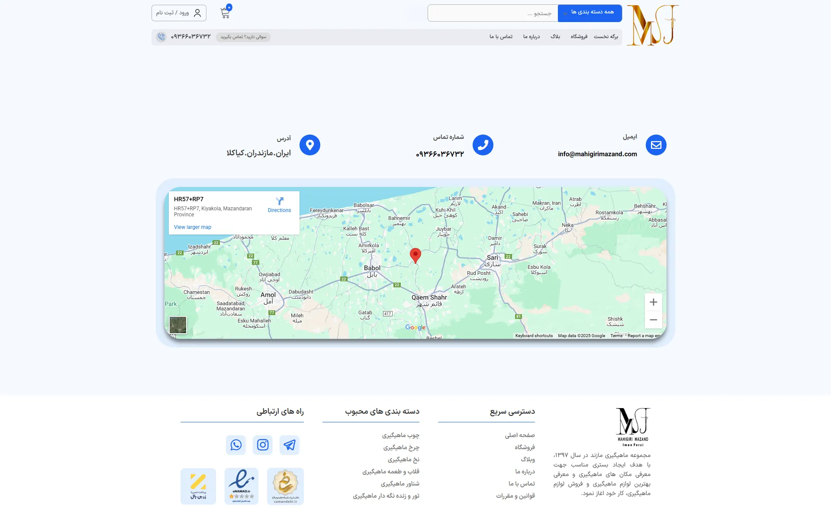Click the HR57+RP7 plus code title
This screenshot has height=518, width=831.
(x=189, y=199)
